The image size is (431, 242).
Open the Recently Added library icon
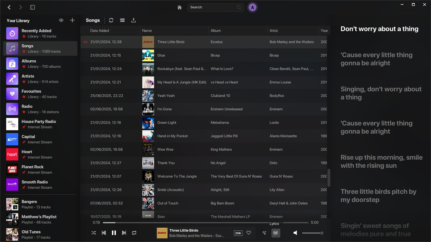[12, 33]
